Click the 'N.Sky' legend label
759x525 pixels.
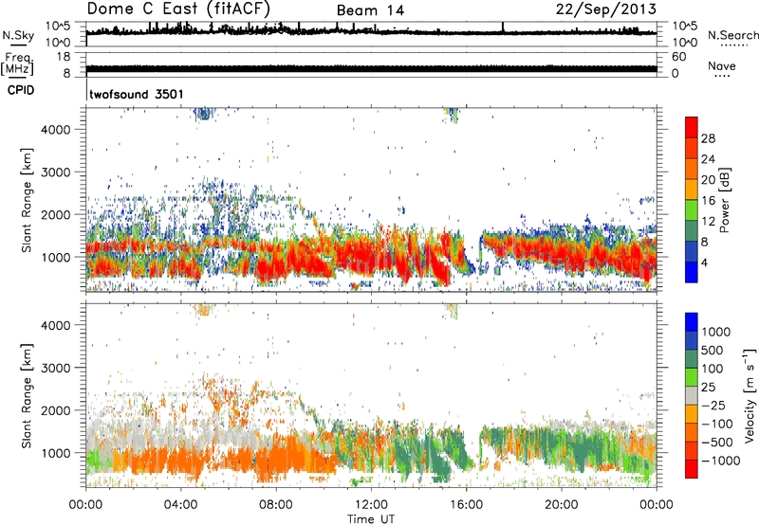click(18, 35)
